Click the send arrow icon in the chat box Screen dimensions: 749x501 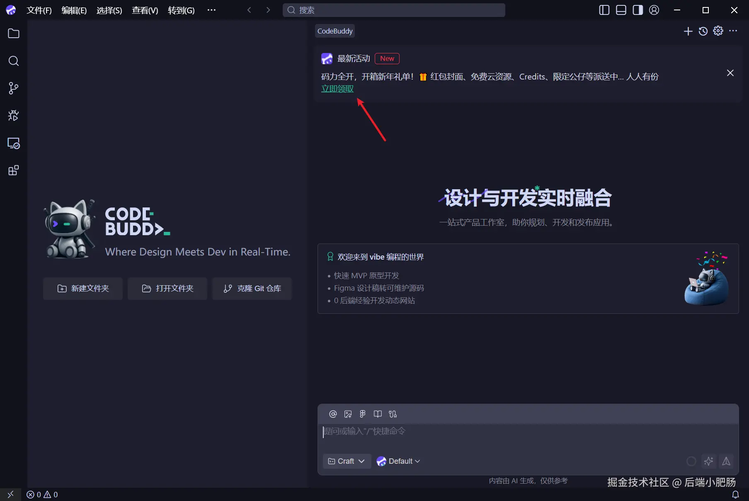(726, 461)
